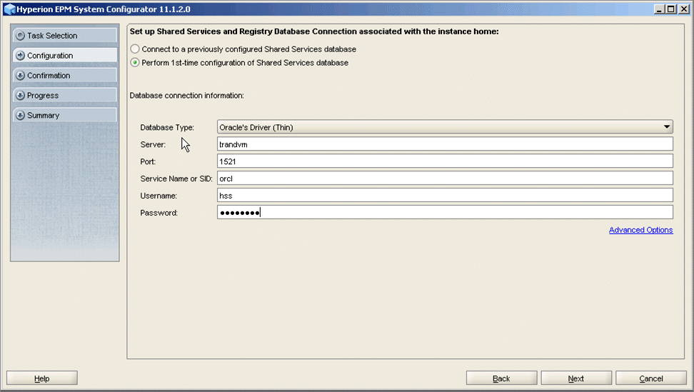
Task: Minimize the Configurator window
Action: point(660,9)
